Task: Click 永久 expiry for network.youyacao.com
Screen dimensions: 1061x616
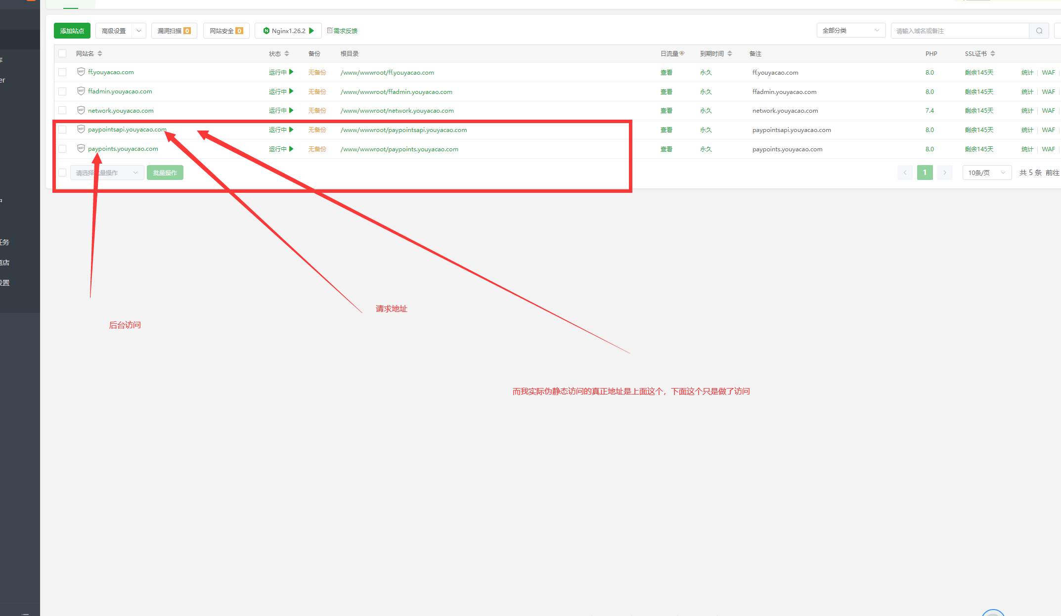Action: point(706,110)
